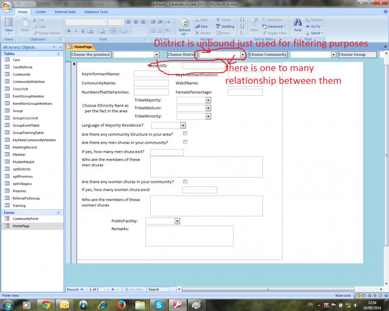The height and width of the screenshot is (311, 389).
Task: Click the Windows Start button
Action: [8, 305]
